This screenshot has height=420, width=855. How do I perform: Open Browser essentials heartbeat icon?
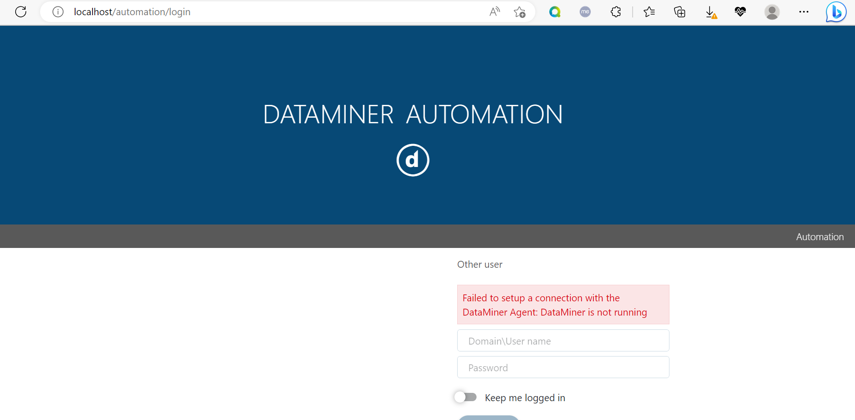pos(740,12)
